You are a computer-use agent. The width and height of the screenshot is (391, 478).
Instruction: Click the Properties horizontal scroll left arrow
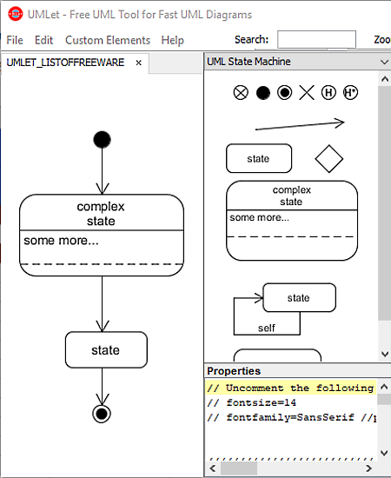213,468
